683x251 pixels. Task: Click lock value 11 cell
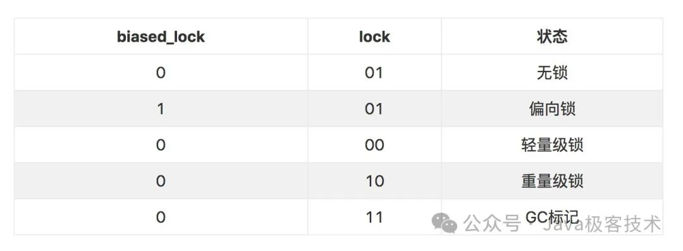click(x=374, y=217)
